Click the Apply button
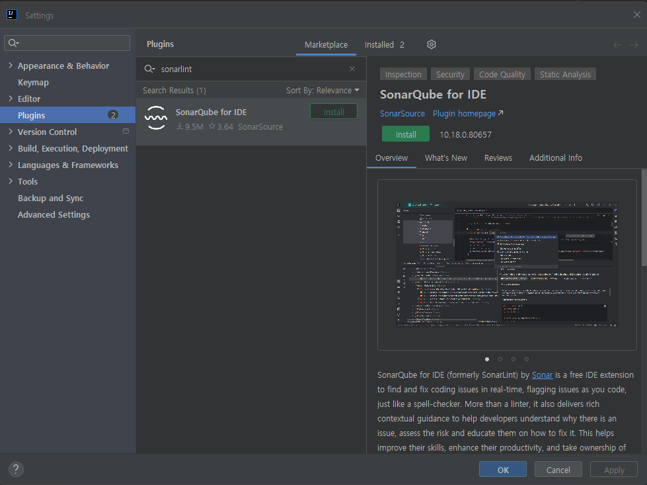647x485 pixels. coord(613,470)
